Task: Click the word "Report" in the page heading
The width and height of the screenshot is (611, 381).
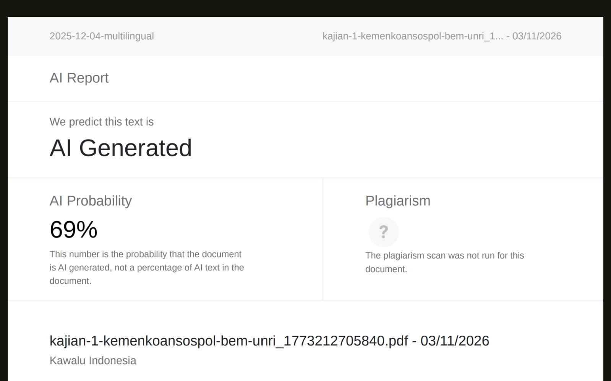Action: (88, 78)
